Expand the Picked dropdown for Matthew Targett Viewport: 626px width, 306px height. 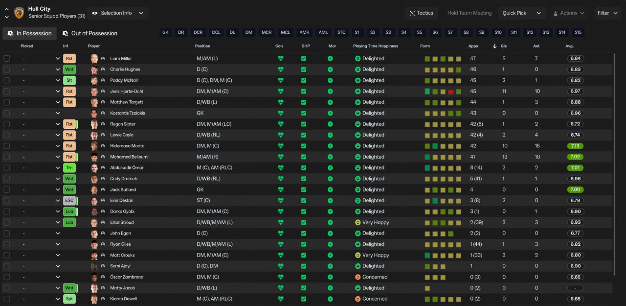(x=58, y=102)
